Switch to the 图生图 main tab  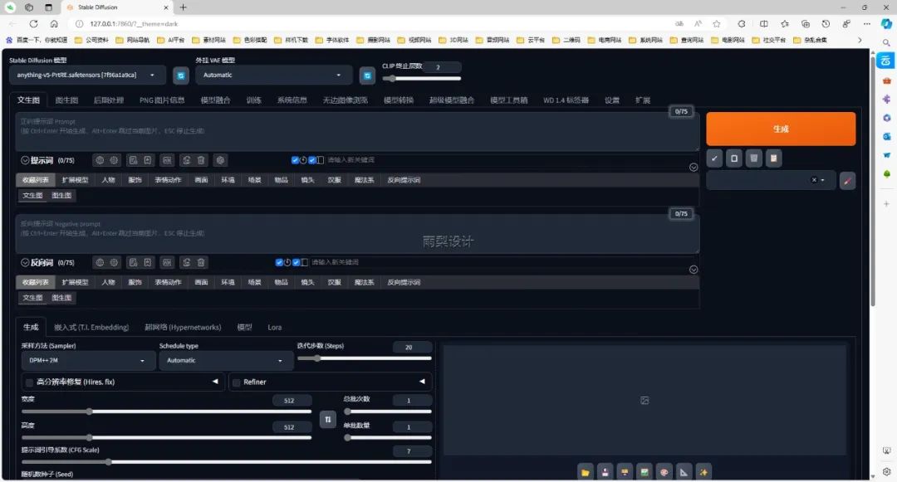coord(67,100)
